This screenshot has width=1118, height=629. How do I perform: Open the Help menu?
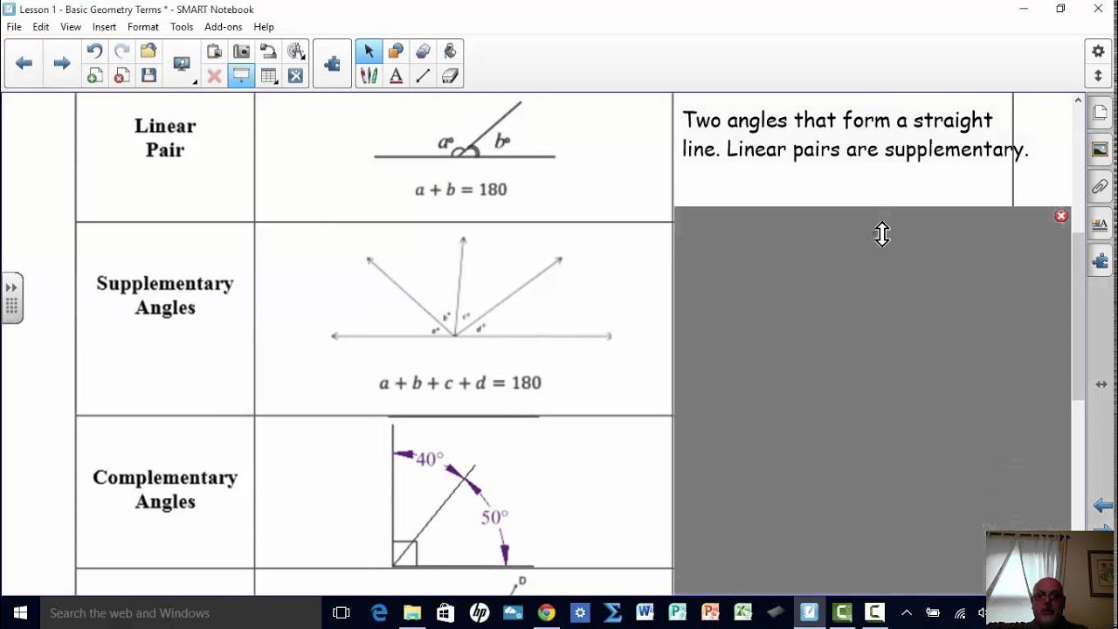coord(264,27)
